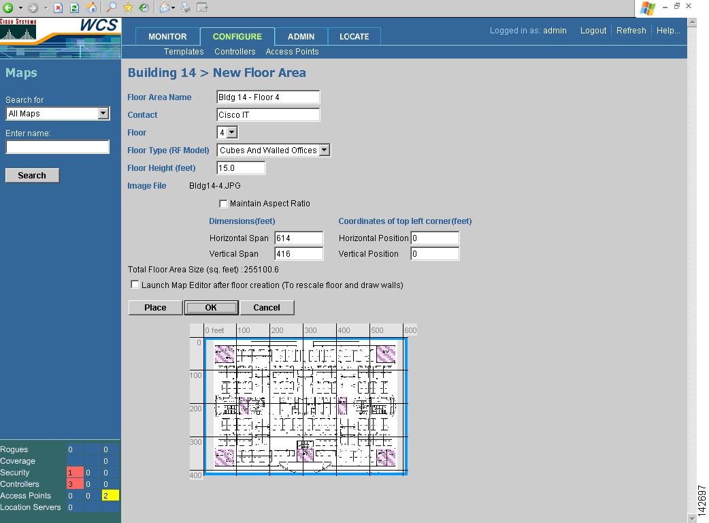Screen dimensions: 709x523
Task: Check Launch Map Editor after floor creation
Action: [x=134, y=285]
